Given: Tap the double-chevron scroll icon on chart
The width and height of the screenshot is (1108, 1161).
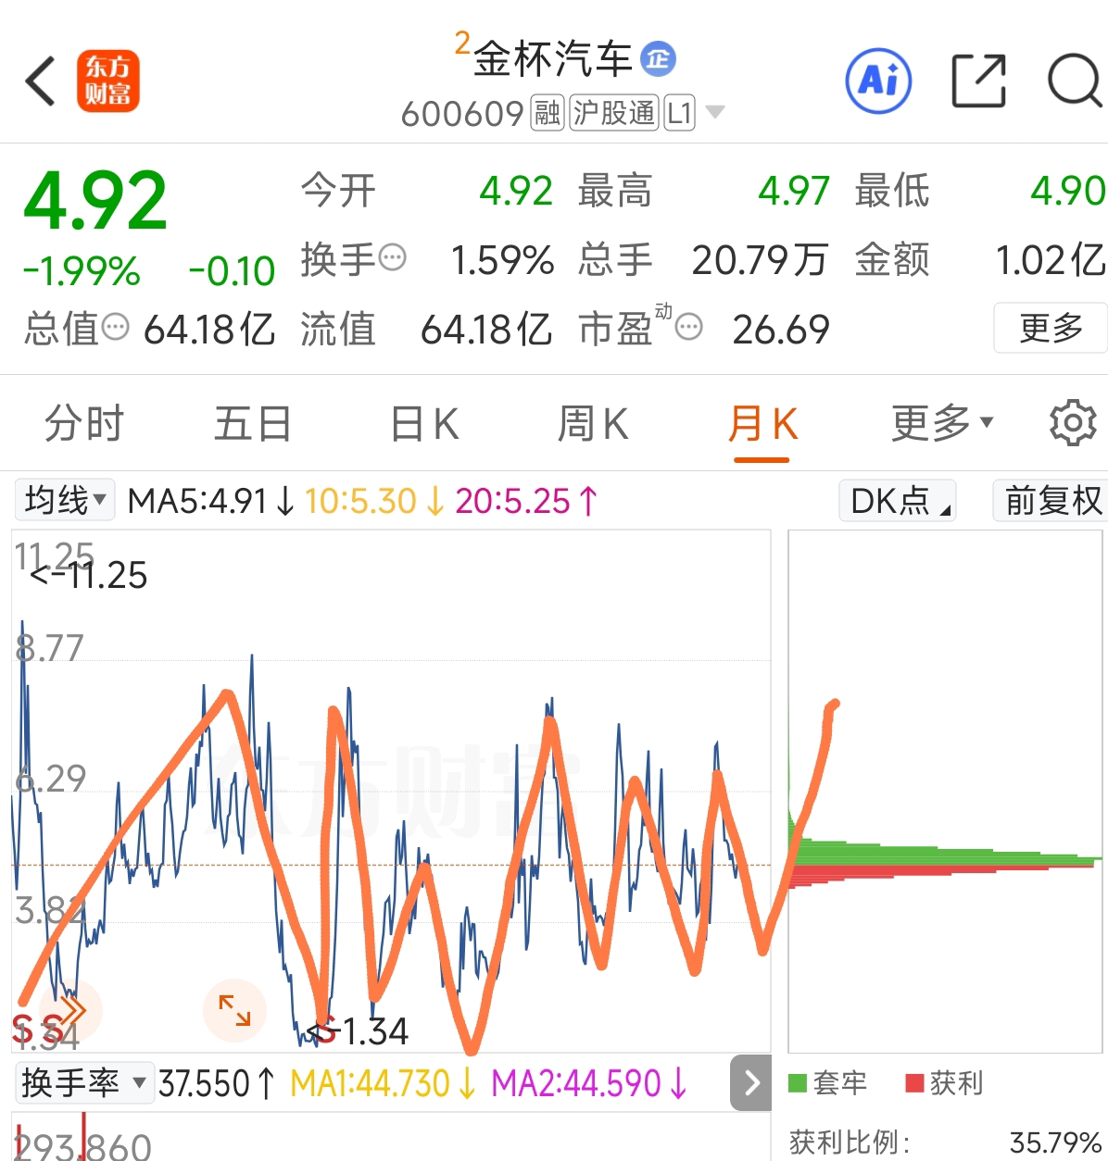Looking at the screenshot, I should (x=70, y=1011).
